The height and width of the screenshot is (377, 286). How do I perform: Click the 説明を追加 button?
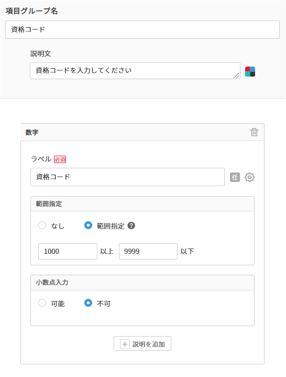(142, 343)
